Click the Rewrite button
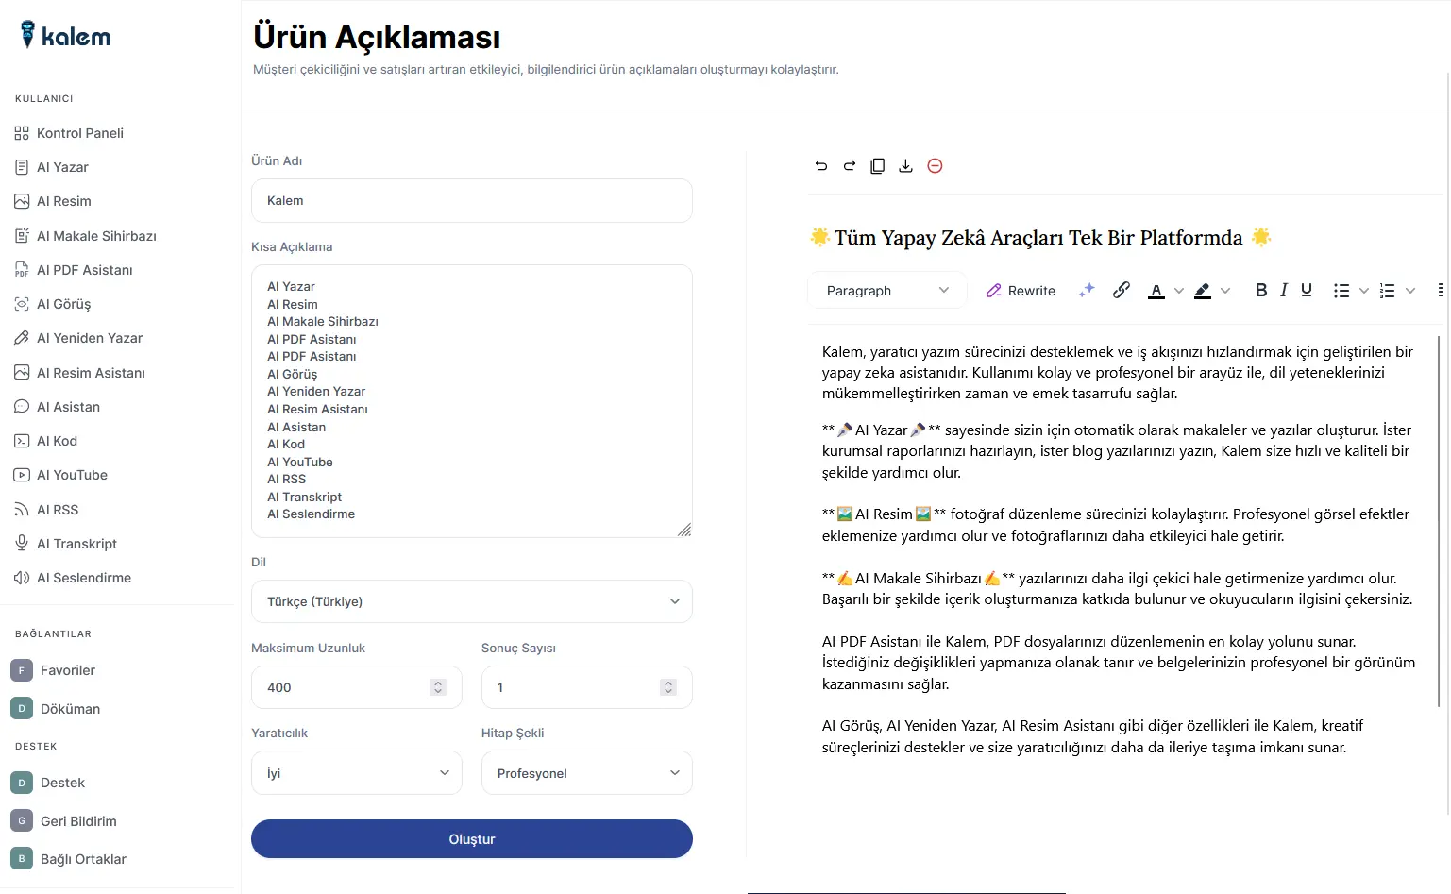 (x=1021, y=291)
